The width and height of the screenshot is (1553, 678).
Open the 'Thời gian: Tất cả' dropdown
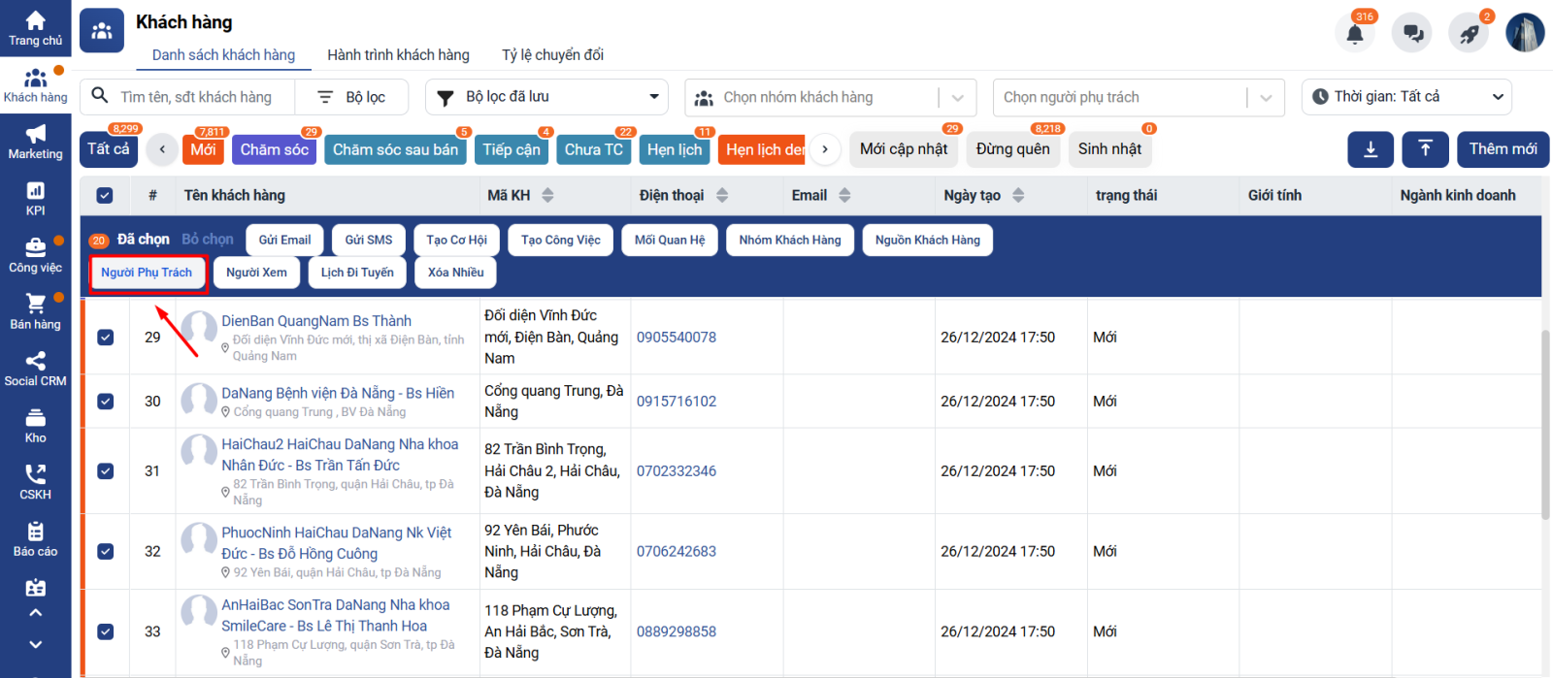(x=1405, y=97)
